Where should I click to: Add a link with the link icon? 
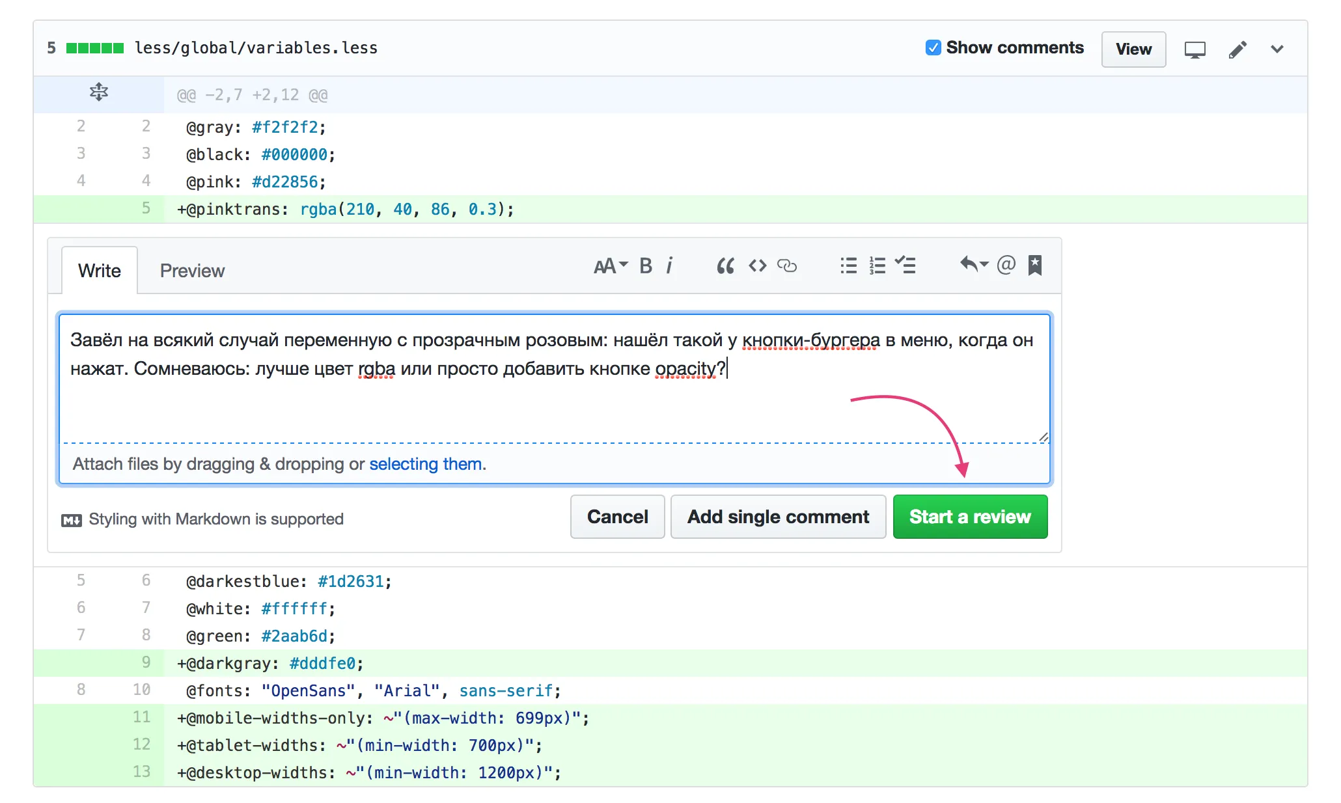[787, 265]
